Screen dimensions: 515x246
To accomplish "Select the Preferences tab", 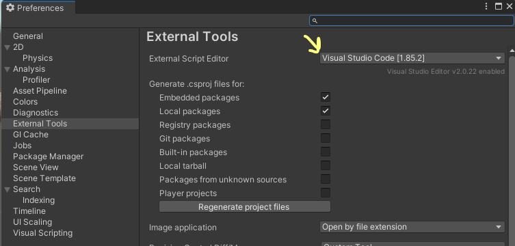I will pyautogui.click(x=38, y=8).
